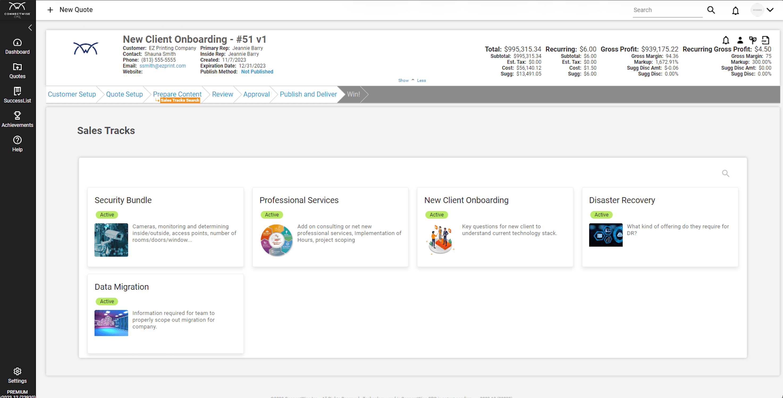Click the magnifier icon in Sales Tracks panel
783x398 pixels.
coord(726,173)
